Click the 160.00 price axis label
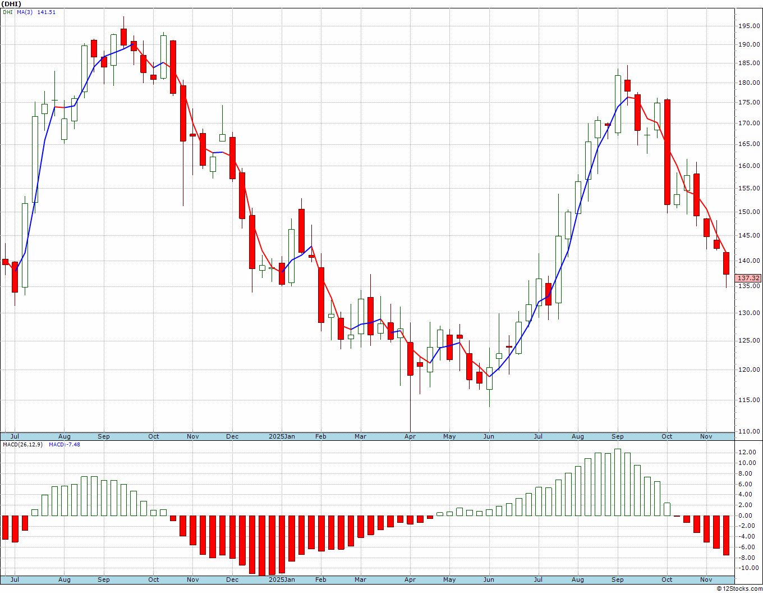Image resolution: width=763 pixels, height=593 pixels. point(749,166)
